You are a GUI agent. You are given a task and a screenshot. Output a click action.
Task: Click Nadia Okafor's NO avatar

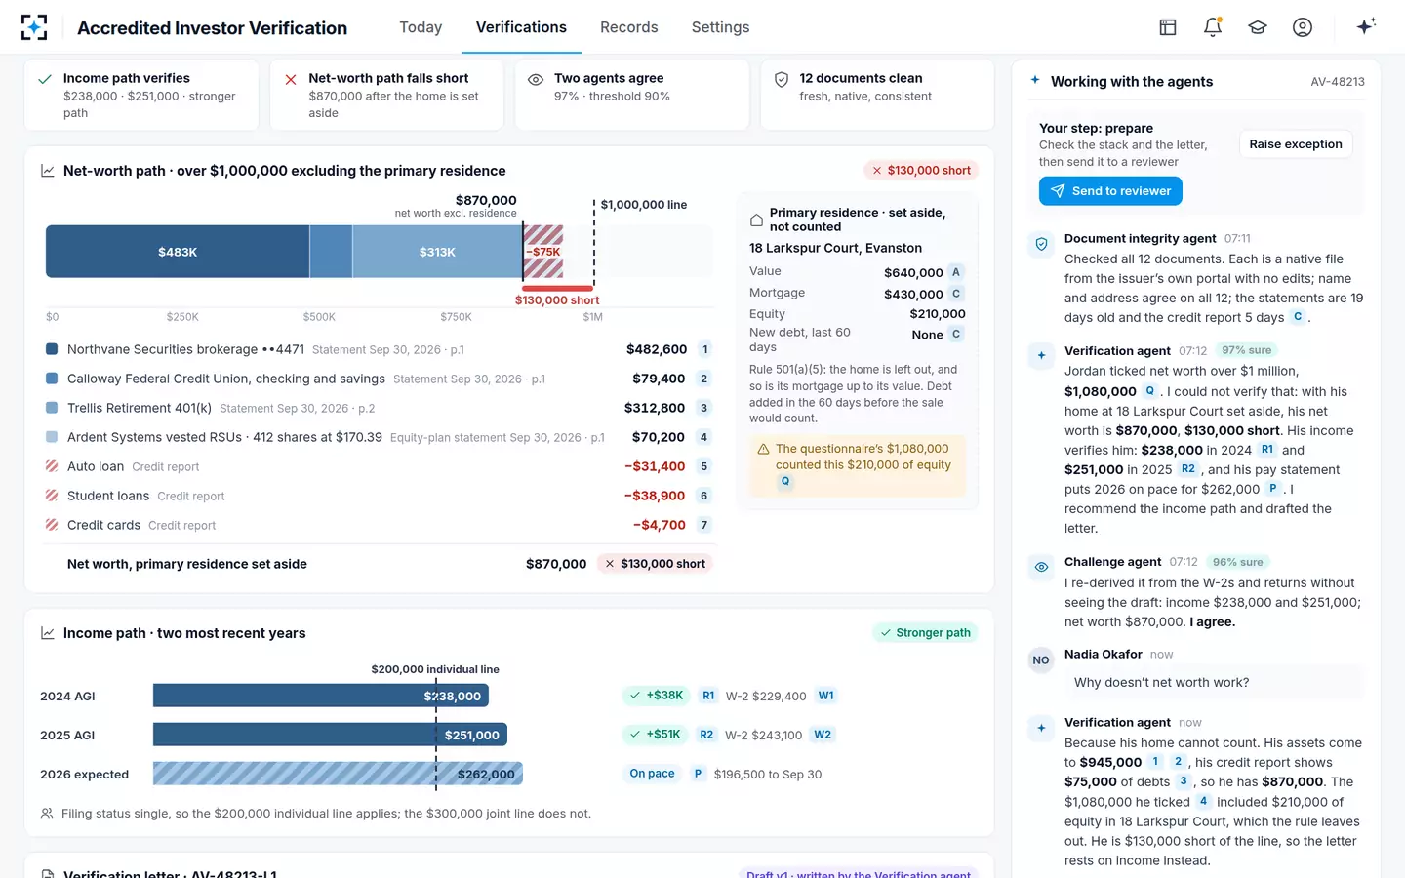(x=1041, y=660)
